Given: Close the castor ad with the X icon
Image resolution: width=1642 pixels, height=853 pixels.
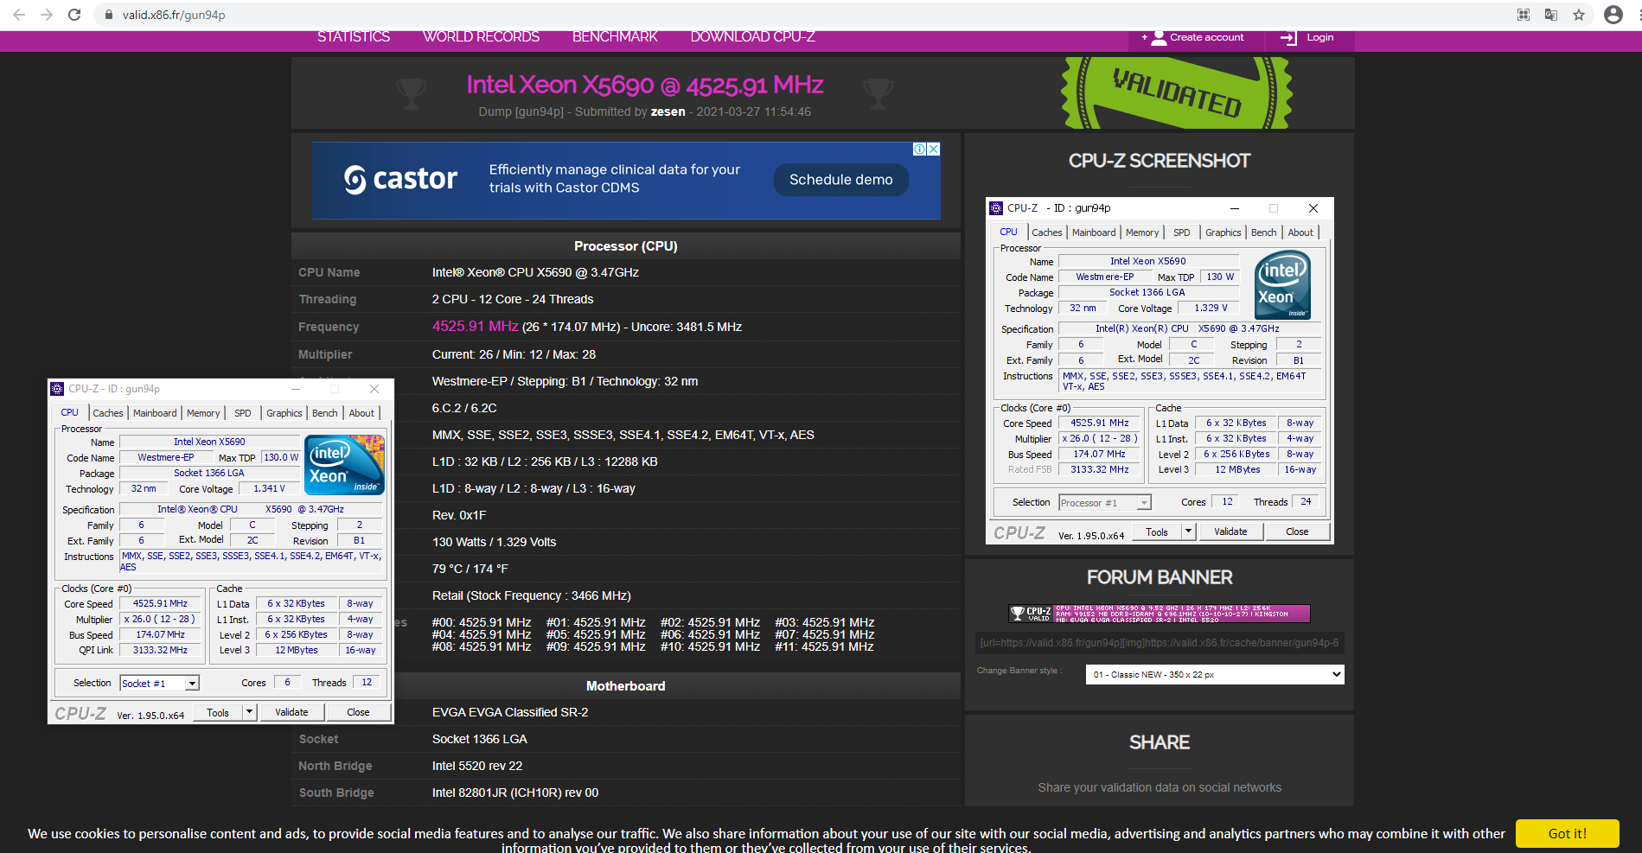Looking at the screenshot, I should [934, 149].
